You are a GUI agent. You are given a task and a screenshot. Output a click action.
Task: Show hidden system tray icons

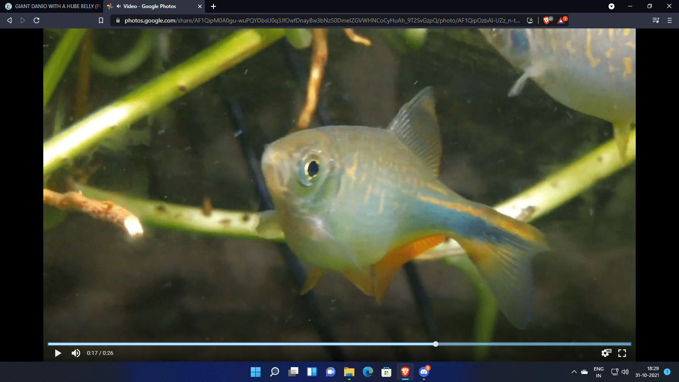pos(574,372)
